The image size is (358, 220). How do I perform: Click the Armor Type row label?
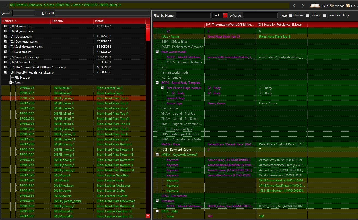pyautogui.click(x=174, y=103)
